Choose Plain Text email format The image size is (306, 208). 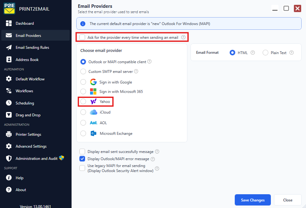click(x=265, y=53)
